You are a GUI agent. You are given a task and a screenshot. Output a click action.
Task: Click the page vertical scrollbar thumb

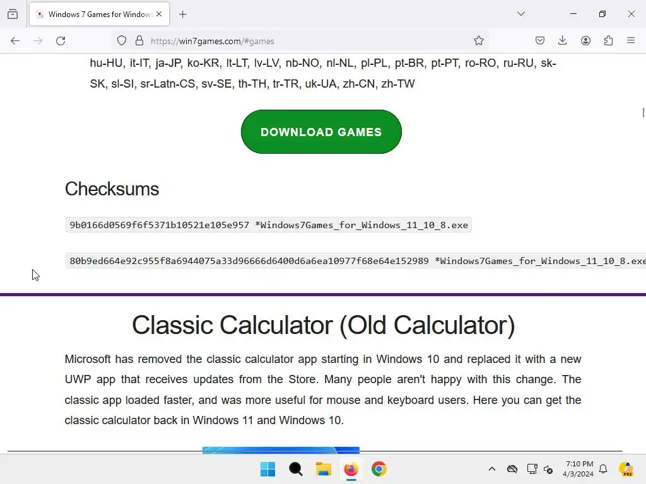(643, 112)
